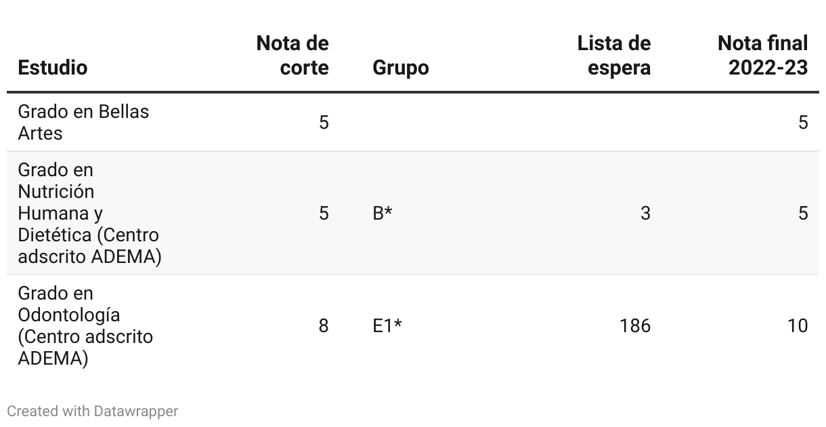Select the Lista de espera header
This screenshot has width=826, height=427.
point(614,56)
